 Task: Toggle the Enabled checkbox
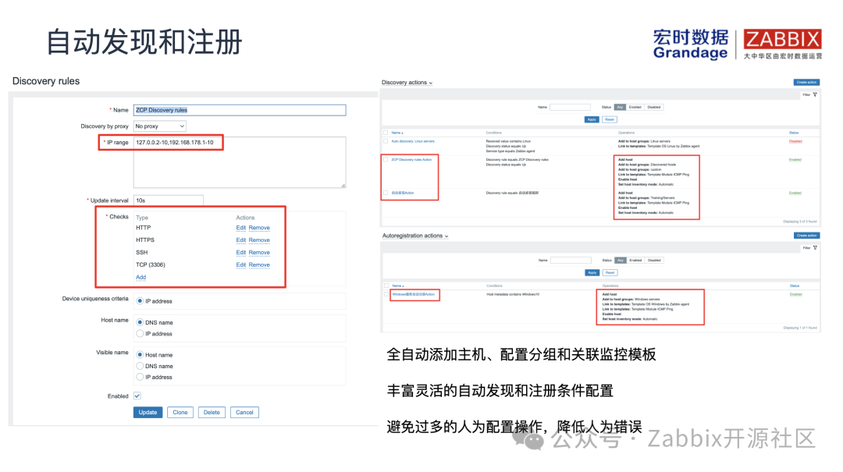137,396
